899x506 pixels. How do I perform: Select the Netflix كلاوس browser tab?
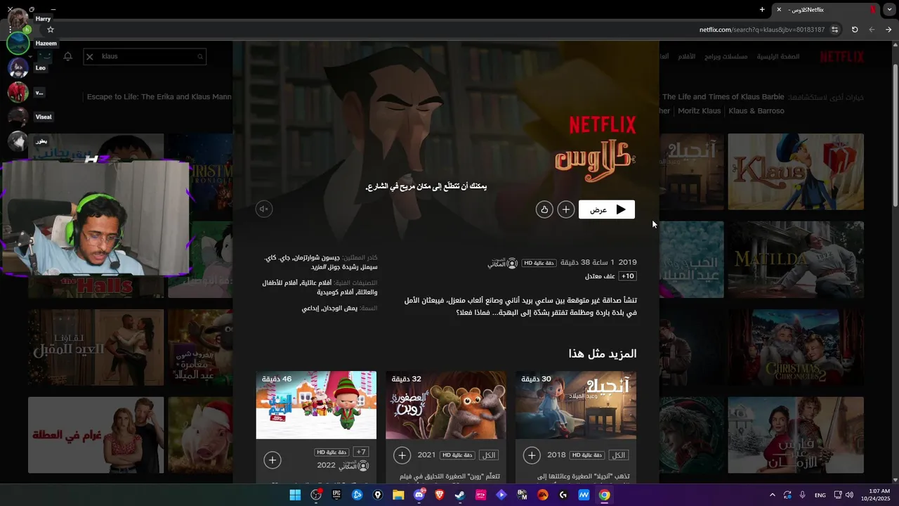(x=825, y=10)
